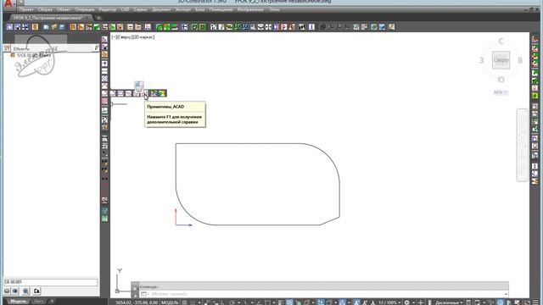Viewport: 543px width, 305px height.
Task: Open the Объект menu
Action: 64,9
